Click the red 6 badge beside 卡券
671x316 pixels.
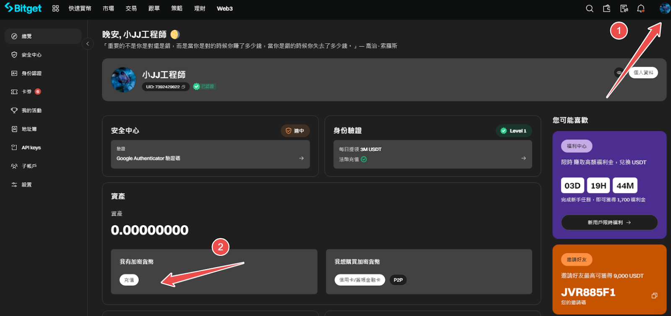(x=38, y=91)
